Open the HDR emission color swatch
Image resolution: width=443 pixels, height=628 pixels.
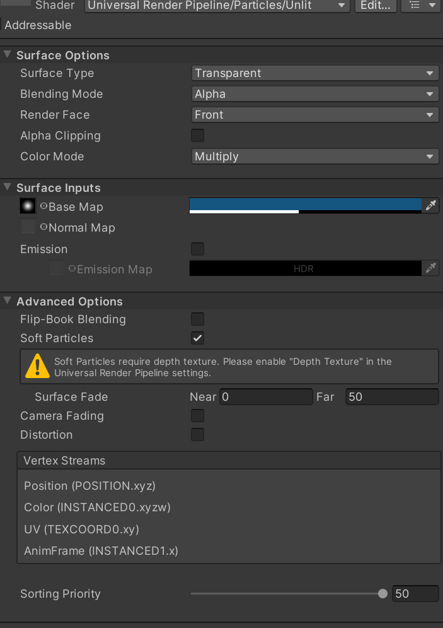click(302, 268)
